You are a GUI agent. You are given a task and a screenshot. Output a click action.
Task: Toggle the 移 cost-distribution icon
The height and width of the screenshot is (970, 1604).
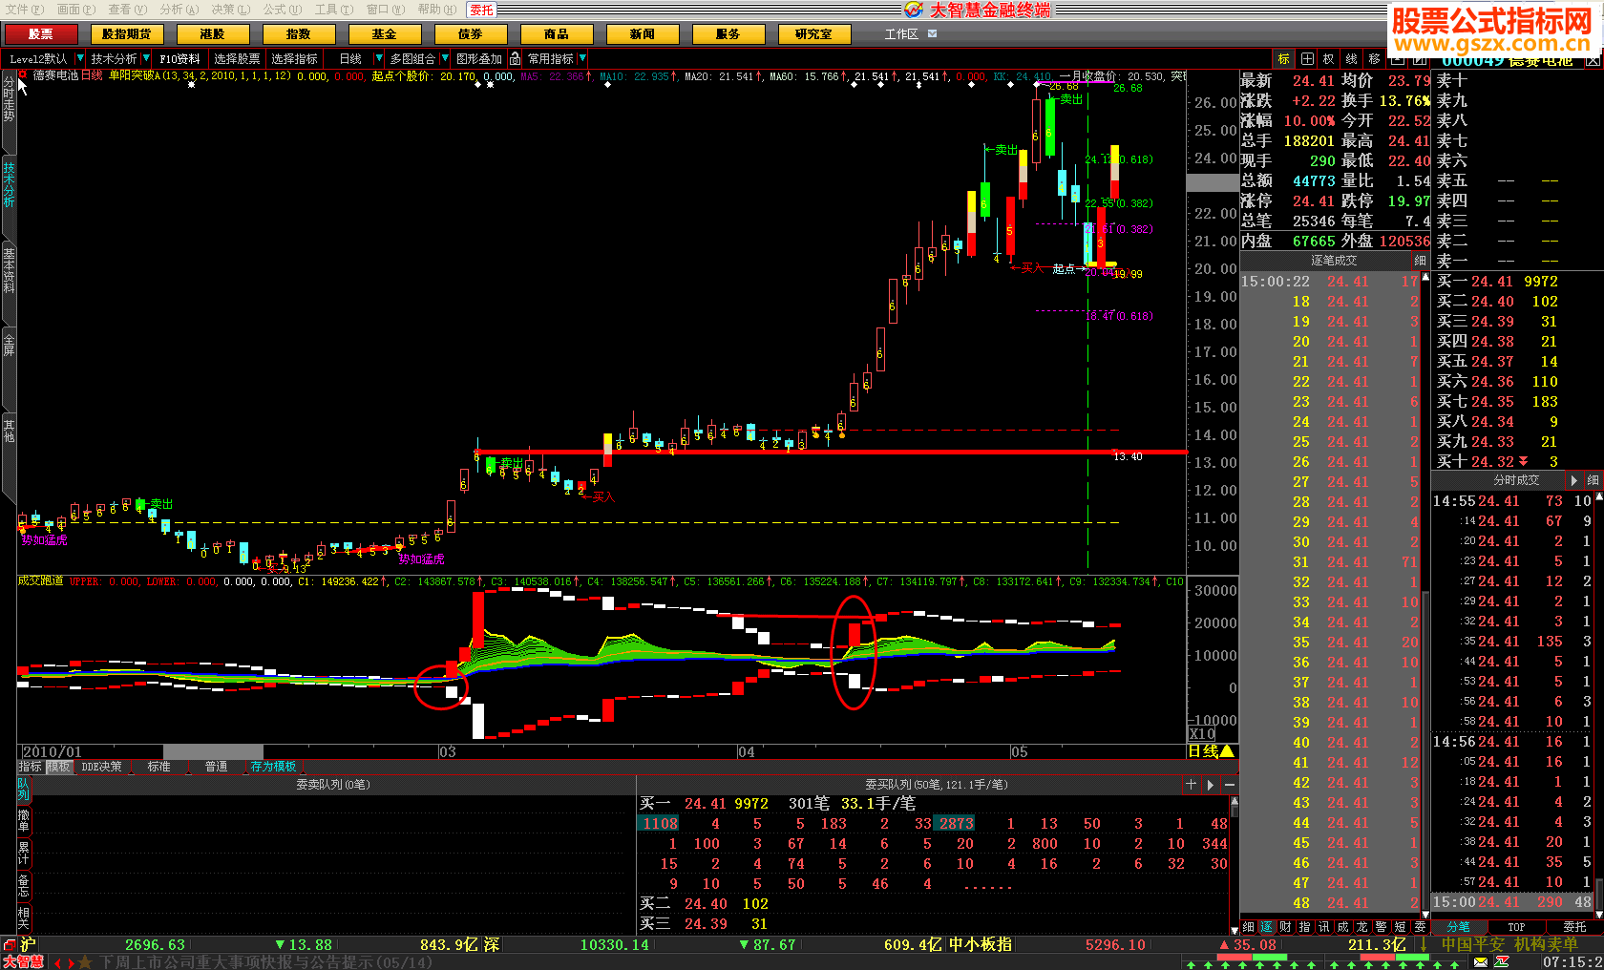coord(1374,59)
